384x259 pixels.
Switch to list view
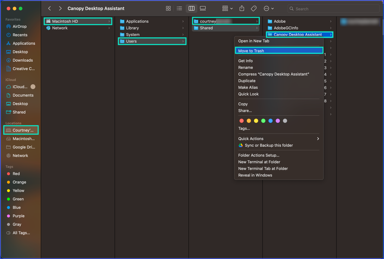(x=179, y=8)
